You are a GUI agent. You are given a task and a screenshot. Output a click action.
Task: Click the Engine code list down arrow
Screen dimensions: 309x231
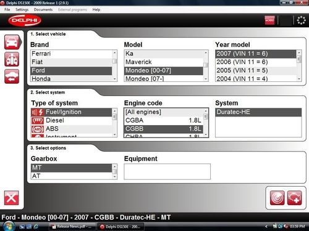pos(205,134)
